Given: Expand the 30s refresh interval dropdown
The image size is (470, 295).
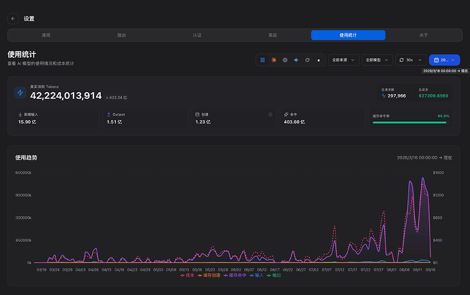Looking at the screenshot, I should point(411,60).
